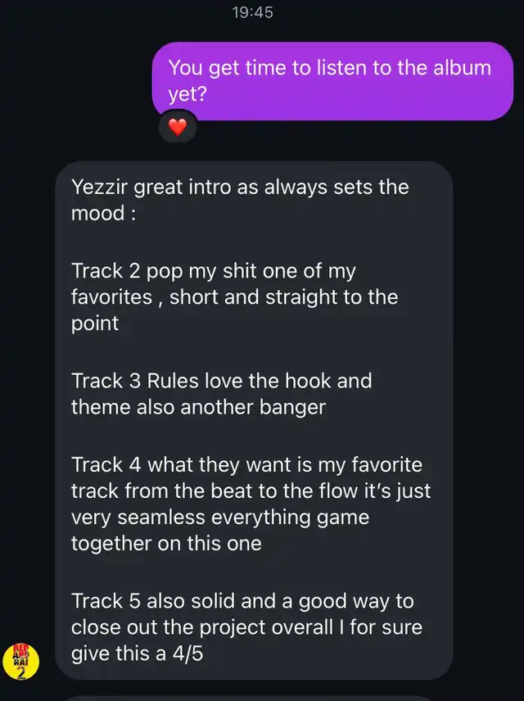The width and height of the screenshot is (524, 701).
Task: Click the Track 2 'pop my shit' paragraph
Action: [x=235, y=296]
